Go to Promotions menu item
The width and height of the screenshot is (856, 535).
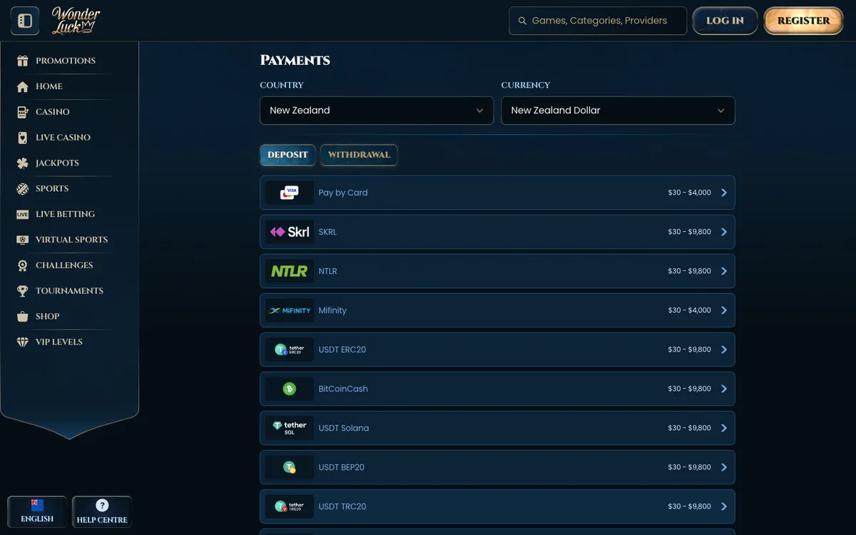(x=66, y=61)
